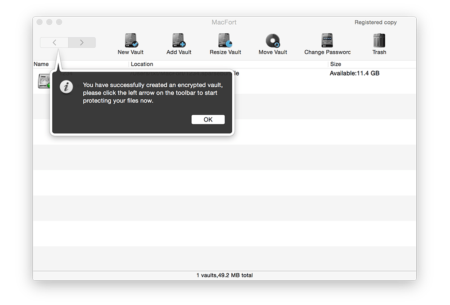The width and height of the screenshot is (450, 305).
Task: Sort by the Name column header
Action: point(41,64)
